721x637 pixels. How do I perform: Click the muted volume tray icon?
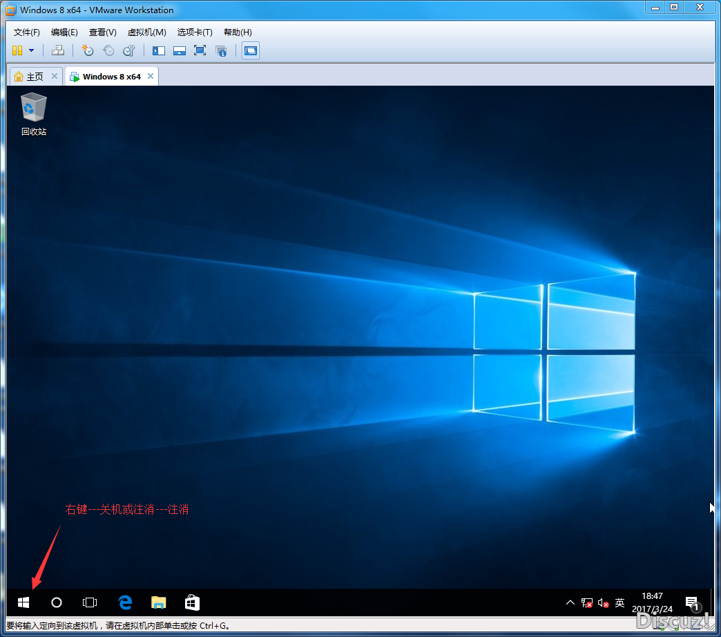[604, 602]
